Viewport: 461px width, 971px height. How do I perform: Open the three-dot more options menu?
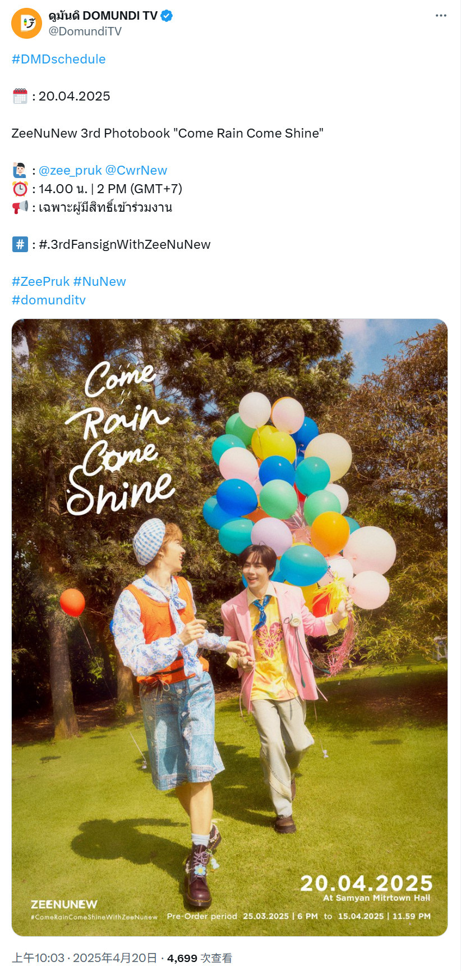[x=441, y=15]
